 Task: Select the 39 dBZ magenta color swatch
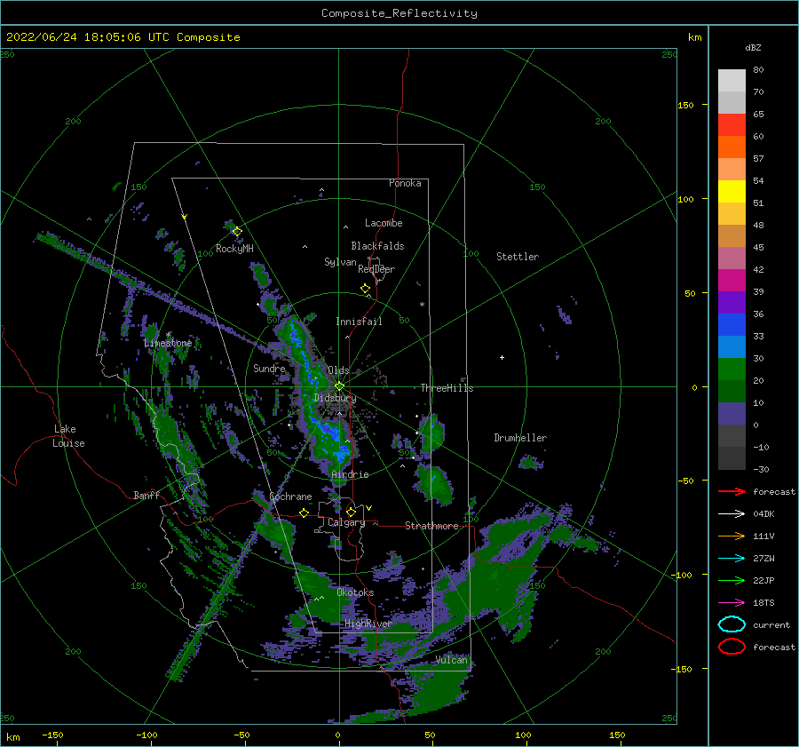coord(732,280)
